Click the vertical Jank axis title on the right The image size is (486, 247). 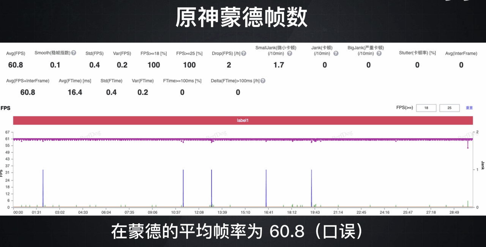tap(483, 165)
